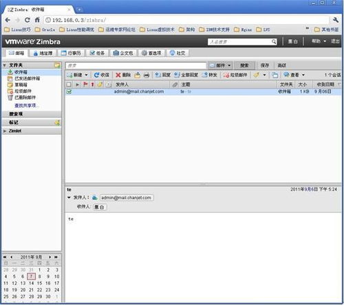Click the Junk mail icon in the toolbar

coord(226,75)
